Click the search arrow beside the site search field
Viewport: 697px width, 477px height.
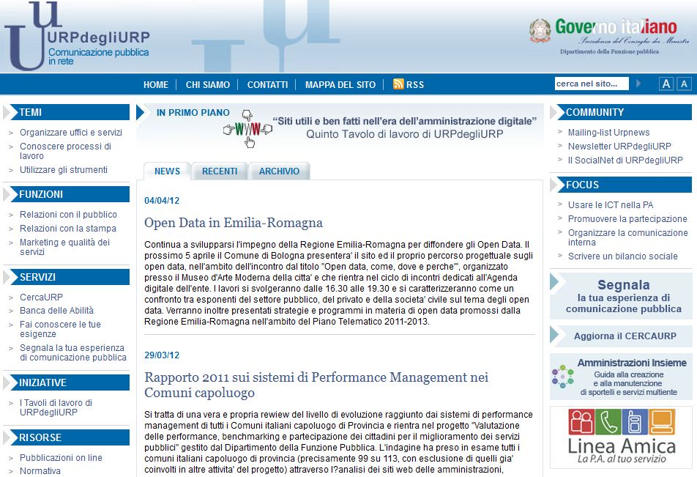638,84
